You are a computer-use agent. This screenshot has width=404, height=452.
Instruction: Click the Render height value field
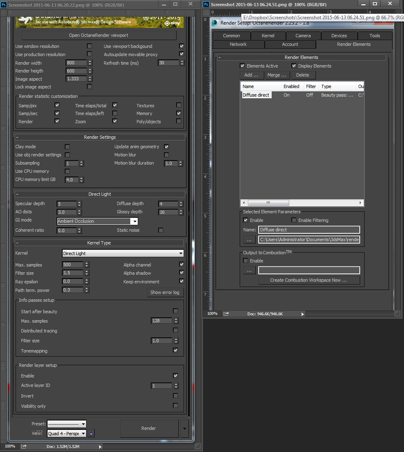76,71
